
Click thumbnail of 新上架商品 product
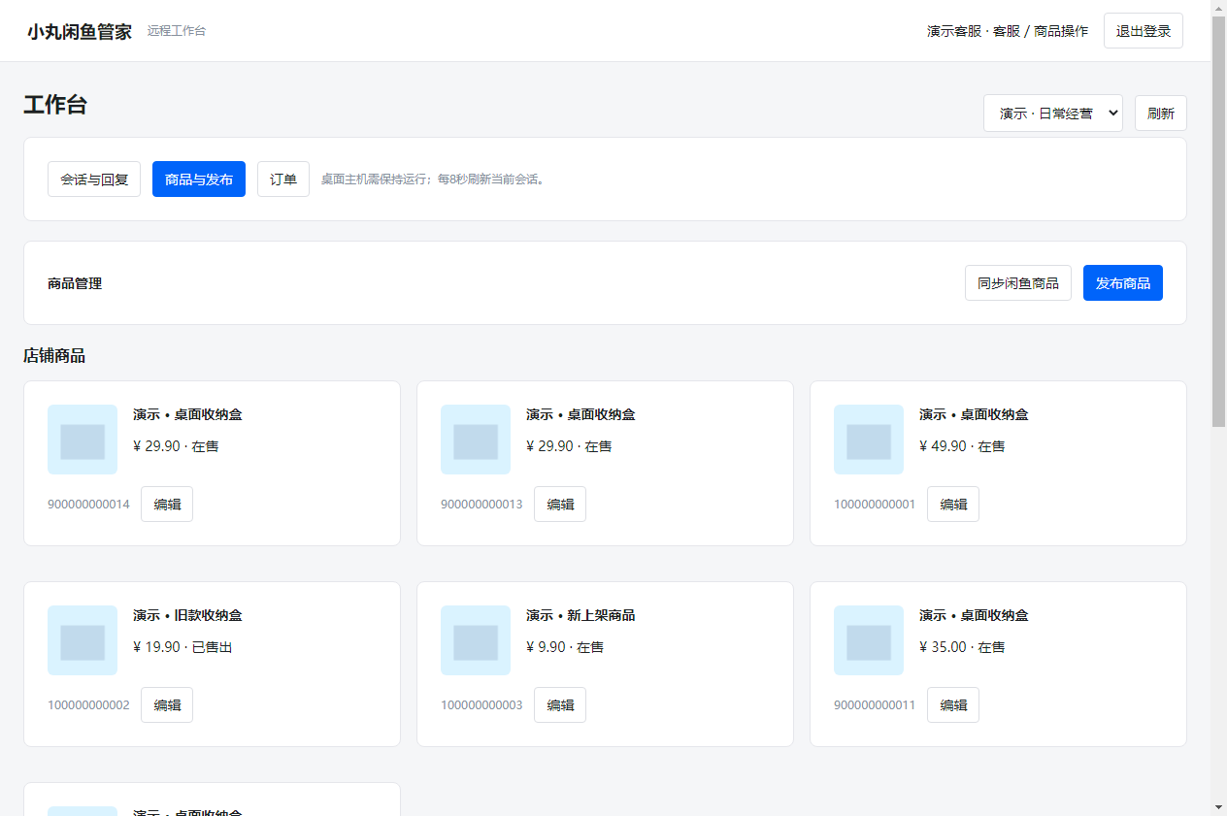point(476,640)
